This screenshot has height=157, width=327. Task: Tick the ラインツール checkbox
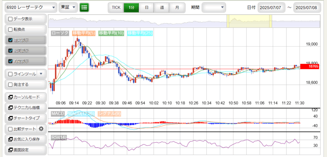click(x=10, y=74)
